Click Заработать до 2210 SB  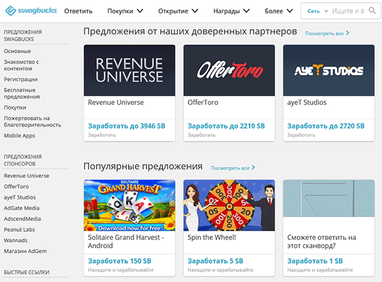pos(226,126)
